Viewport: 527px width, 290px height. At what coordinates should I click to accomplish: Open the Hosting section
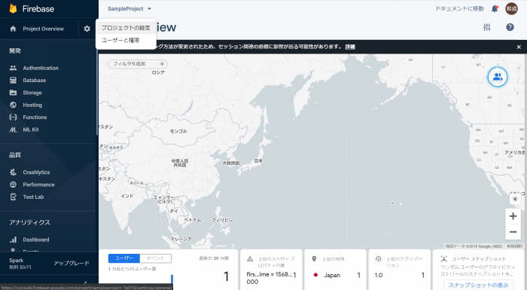pyautogui.click(x=32, y=105)
